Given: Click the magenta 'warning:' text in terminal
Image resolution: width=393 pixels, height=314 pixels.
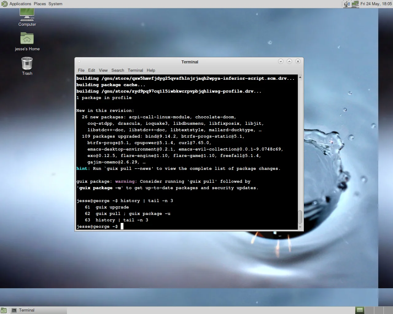Looking at the screenshot, I should tap(126, 181).
